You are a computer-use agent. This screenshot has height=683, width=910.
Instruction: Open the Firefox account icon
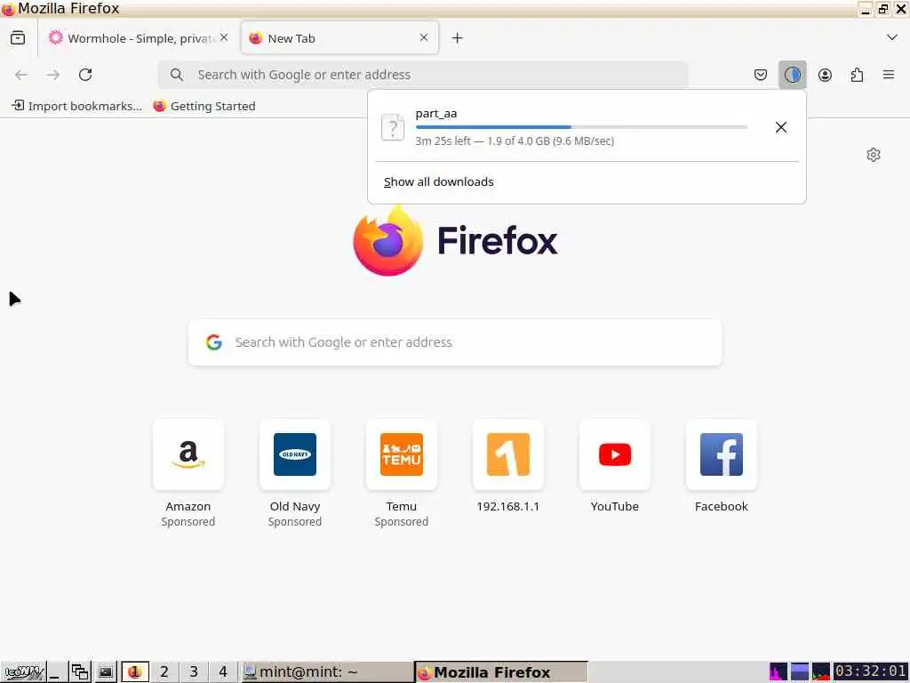click(825, 75)
